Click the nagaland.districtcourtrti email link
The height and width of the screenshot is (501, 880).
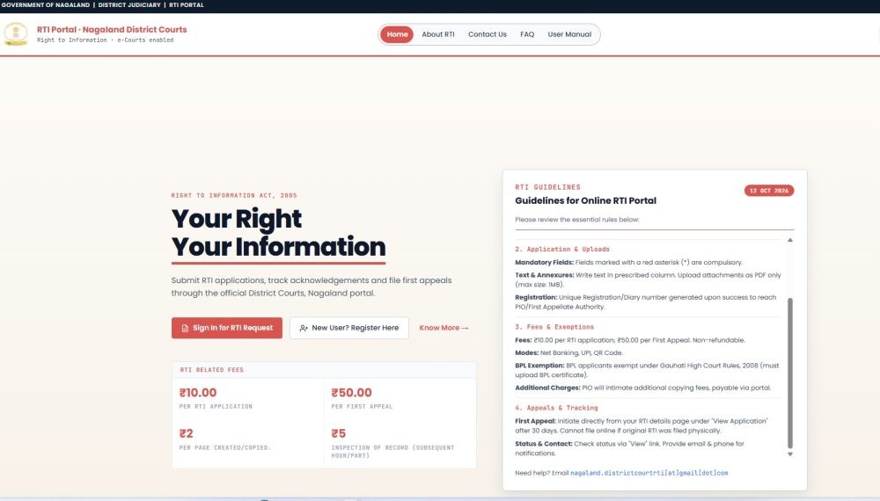649,473
